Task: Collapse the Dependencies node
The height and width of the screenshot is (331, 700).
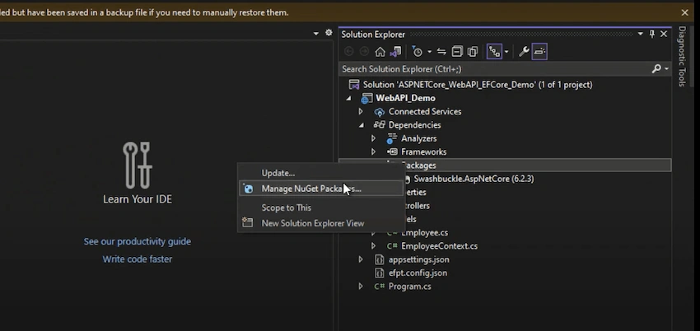Action: (x=362, y=125)
